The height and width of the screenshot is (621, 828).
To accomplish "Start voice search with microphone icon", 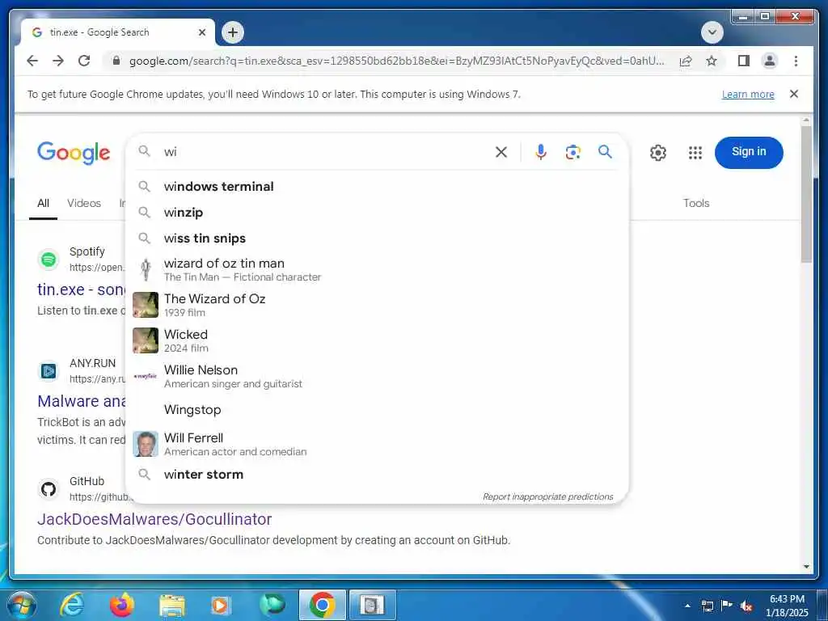I will [541, 152].
